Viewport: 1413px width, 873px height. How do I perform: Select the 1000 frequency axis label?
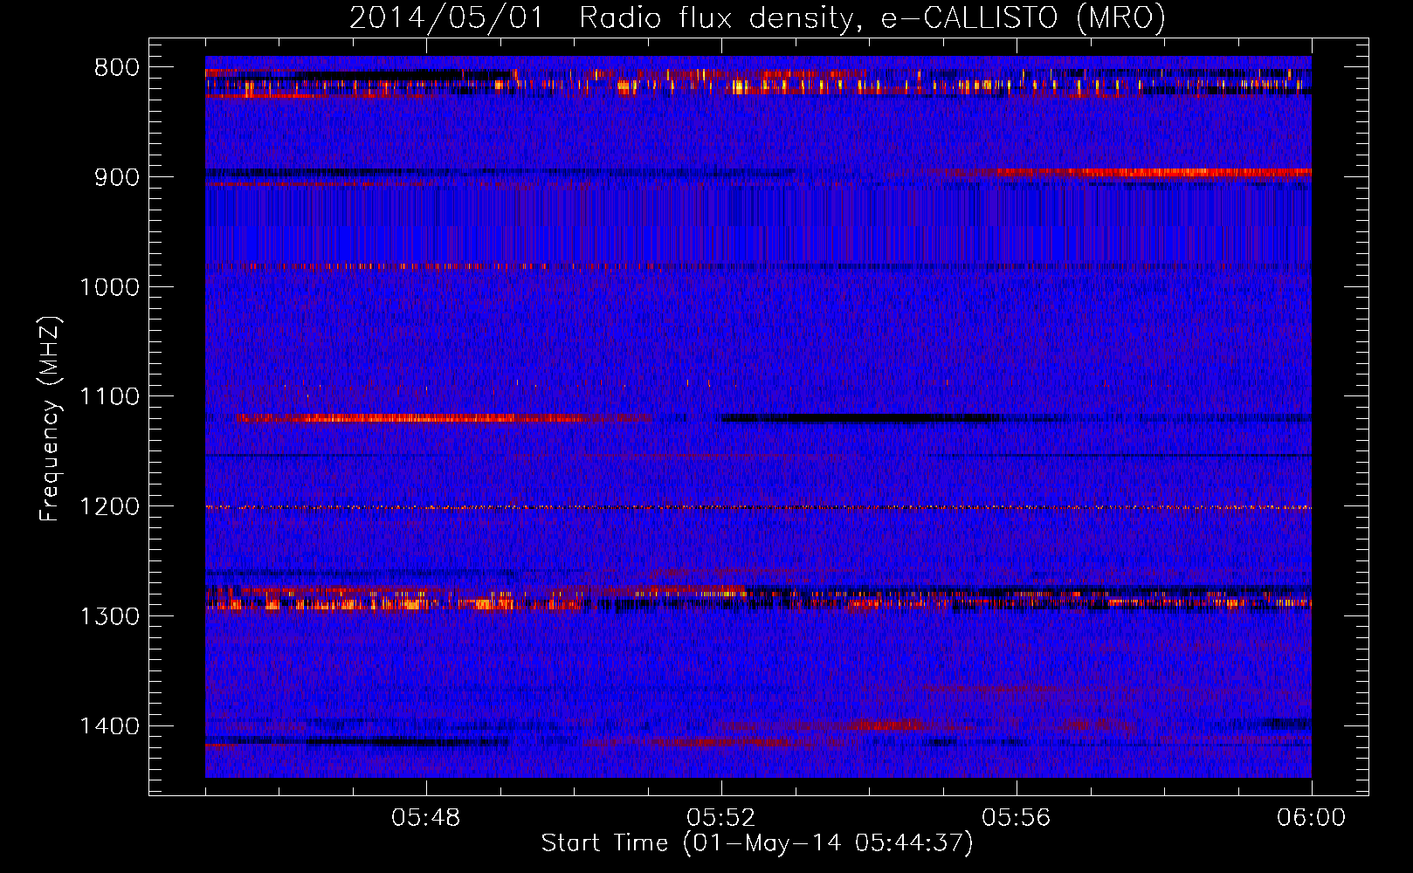click(x=110, y=287)
